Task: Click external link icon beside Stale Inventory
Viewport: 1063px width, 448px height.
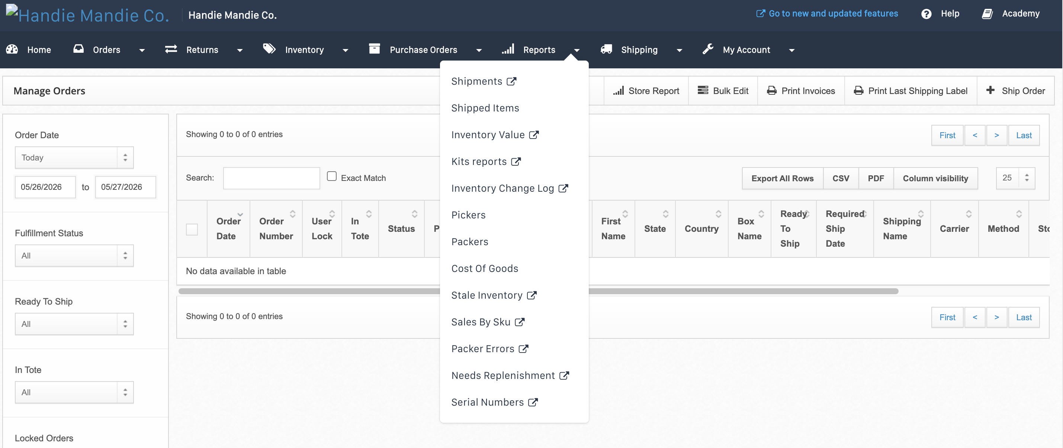Action: (x=532, y=295)
